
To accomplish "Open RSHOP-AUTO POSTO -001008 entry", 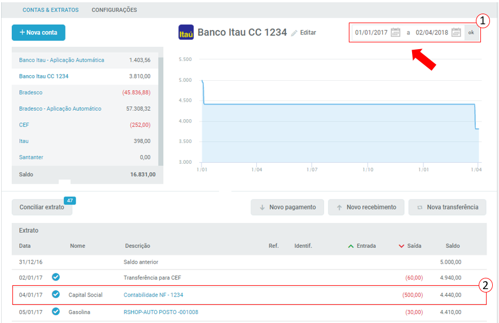I will tap(161, 312).
